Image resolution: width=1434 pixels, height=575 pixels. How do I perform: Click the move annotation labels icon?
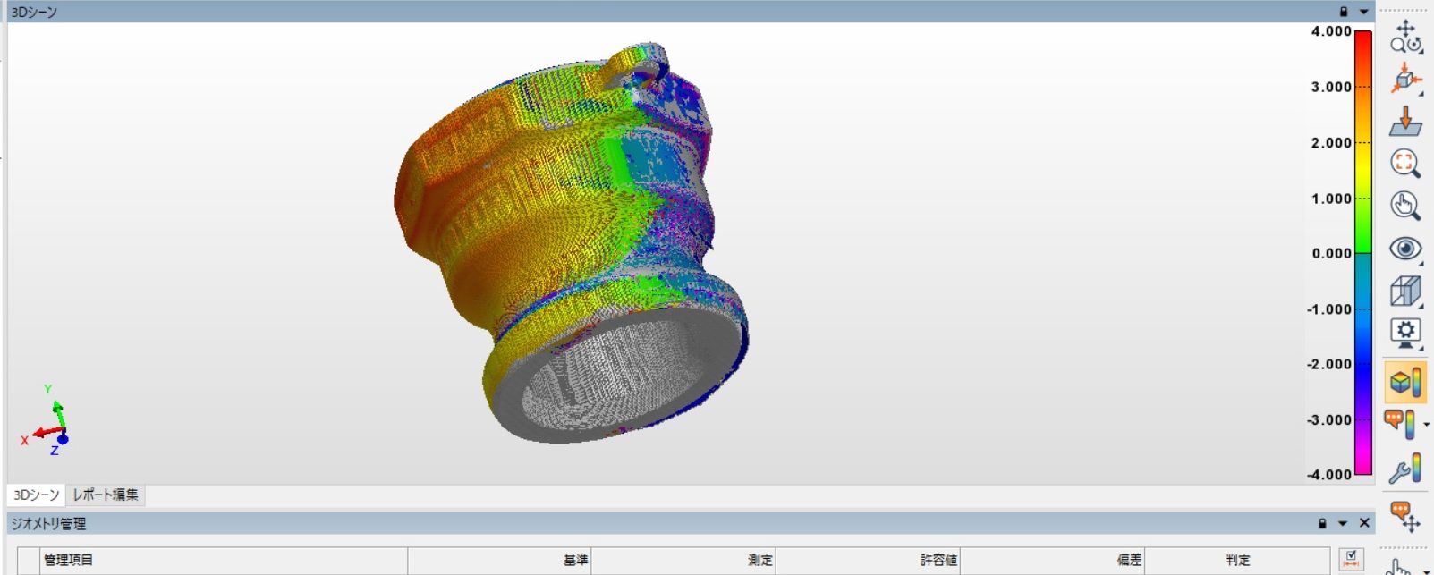click(x=1404, y=516)
